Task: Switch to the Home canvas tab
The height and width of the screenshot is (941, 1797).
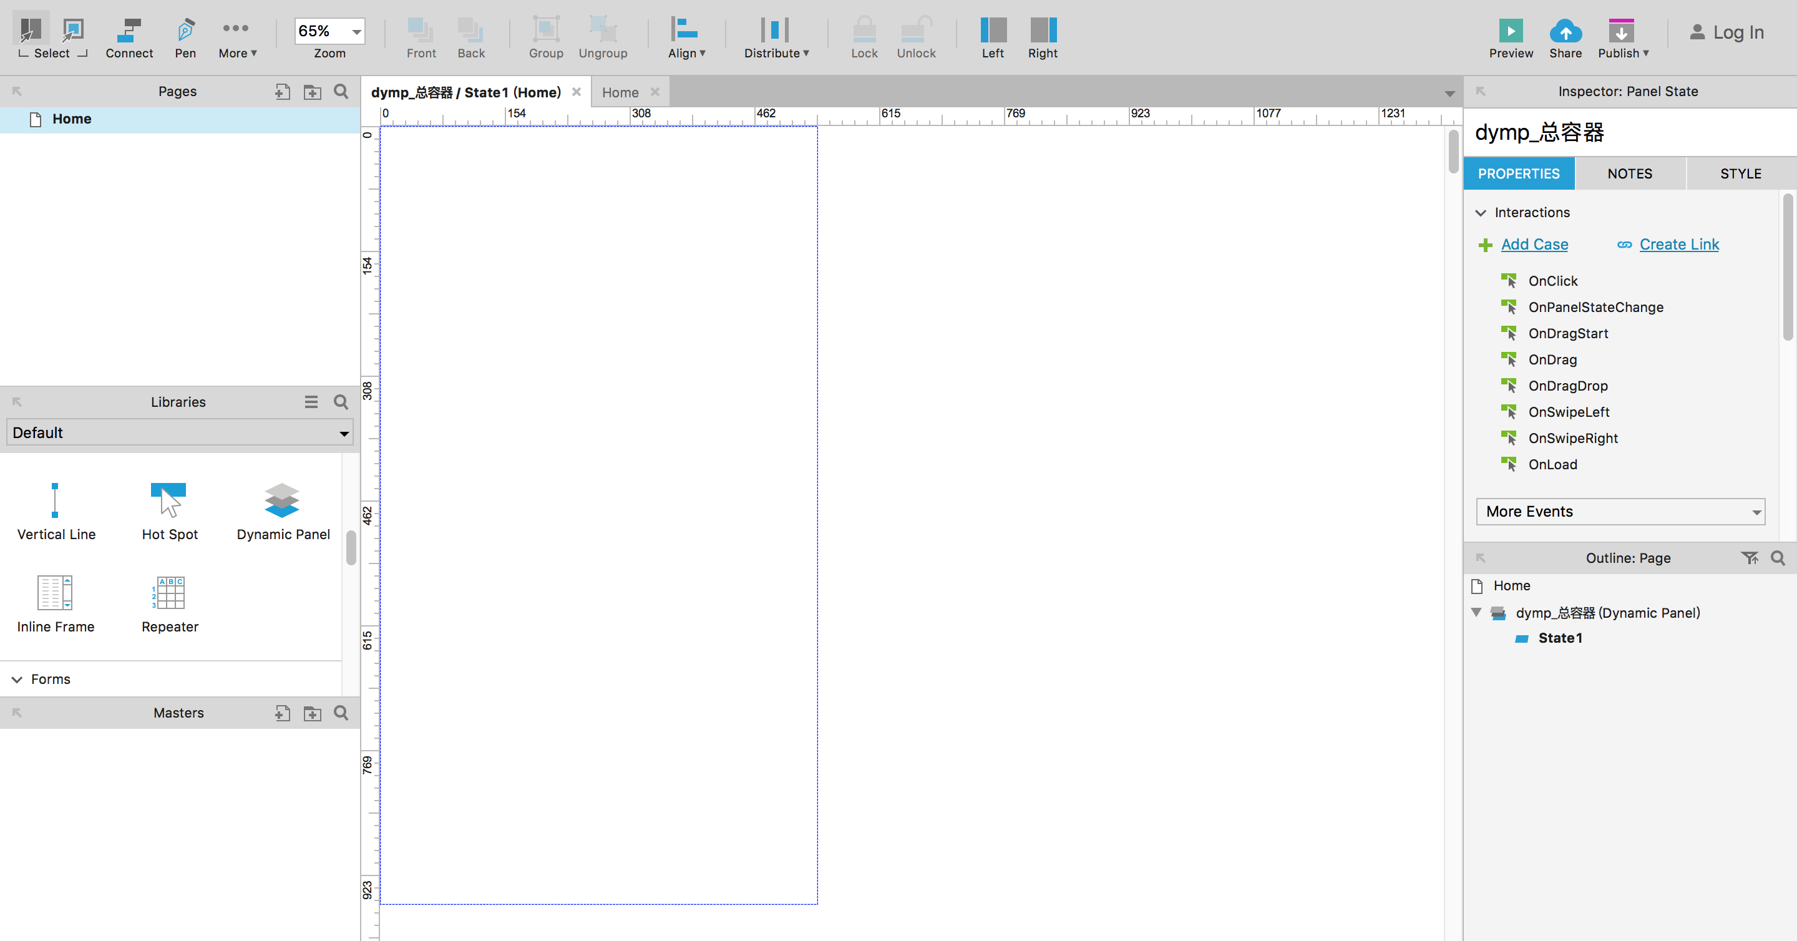Action: pyautogui.click(x=620, y=92)
